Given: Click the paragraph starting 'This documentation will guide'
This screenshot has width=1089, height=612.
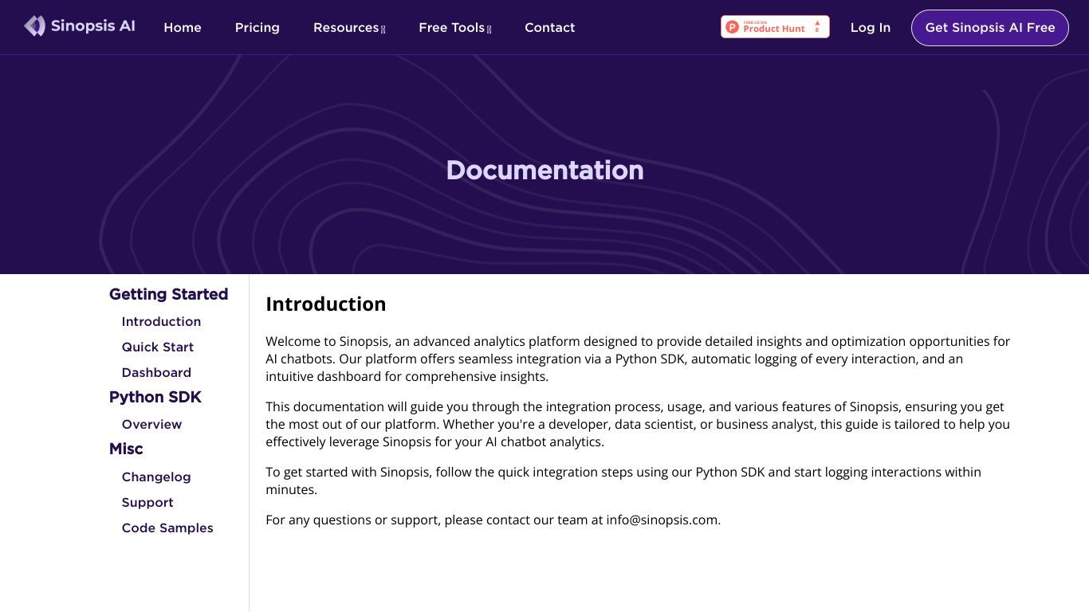Looking at the screenshot, I should (638, 424).
